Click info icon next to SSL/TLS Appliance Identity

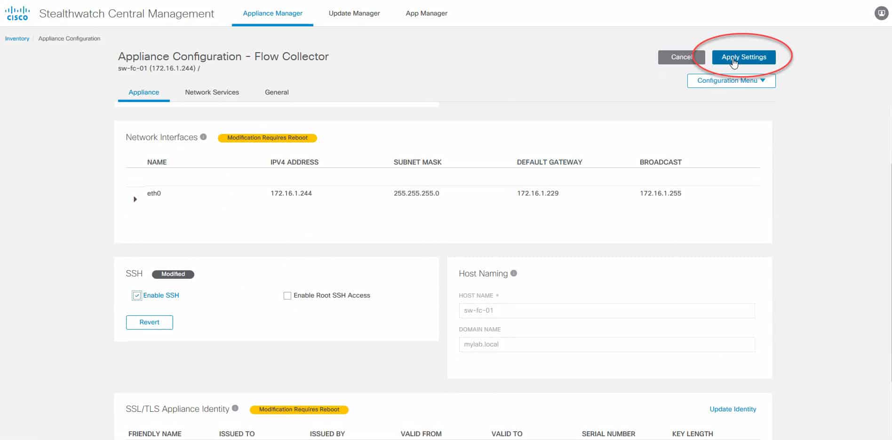[235, 409]
